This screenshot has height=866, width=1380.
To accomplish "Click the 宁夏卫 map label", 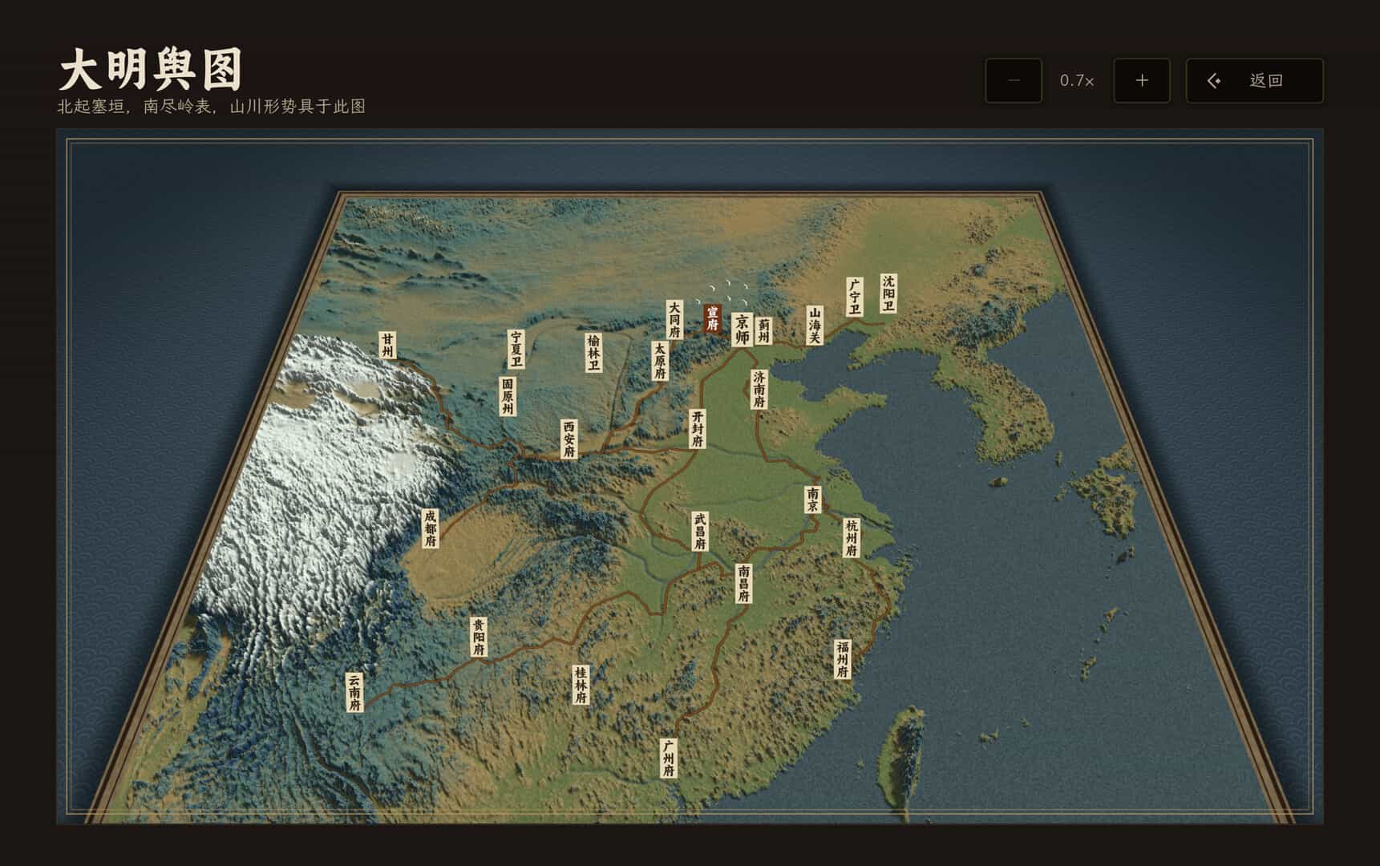I will (516, 349).
